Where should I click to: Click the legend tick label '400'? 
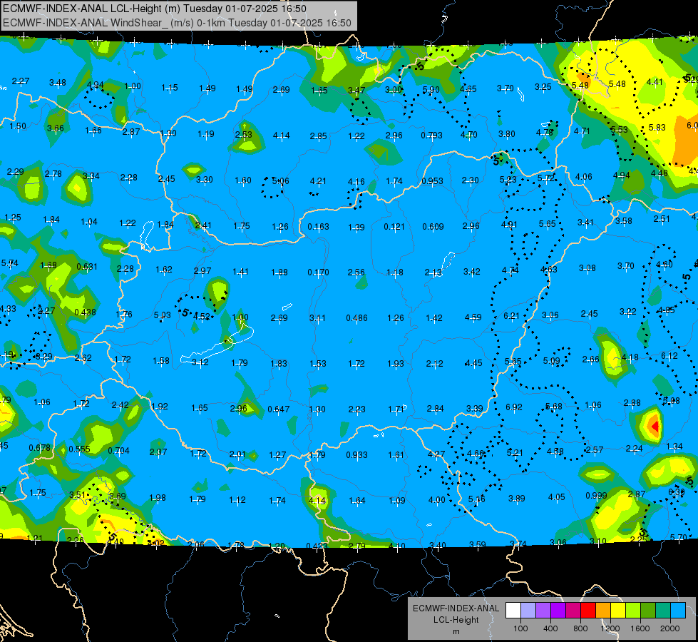550,628
